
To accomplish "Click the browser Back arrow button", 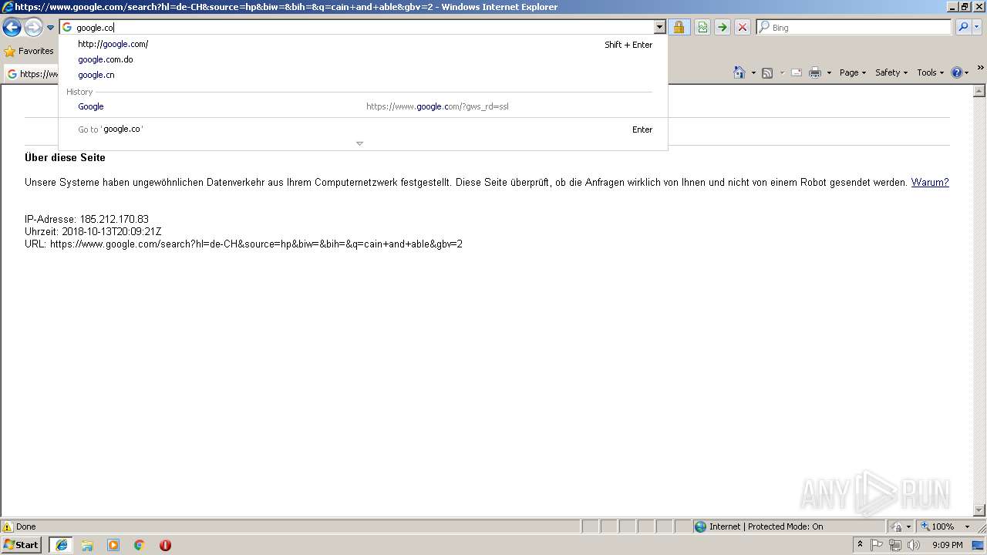I will tap(12, 28).
